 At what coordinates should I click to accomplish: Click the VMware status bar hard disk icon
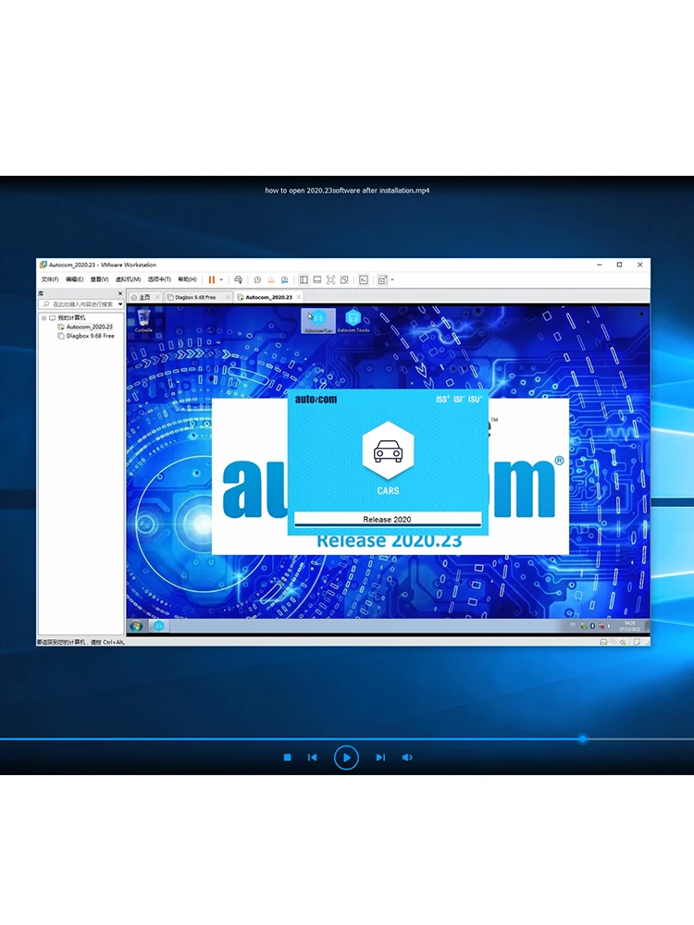click(603, 642)
